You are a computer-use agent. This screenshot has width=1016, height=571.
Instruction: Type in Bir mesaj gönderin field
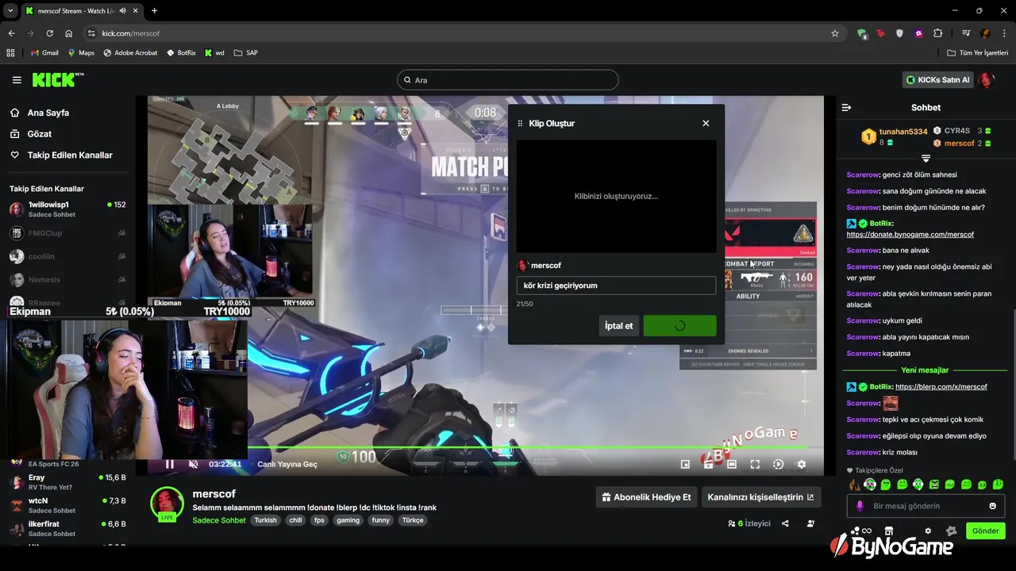(925, 506)
